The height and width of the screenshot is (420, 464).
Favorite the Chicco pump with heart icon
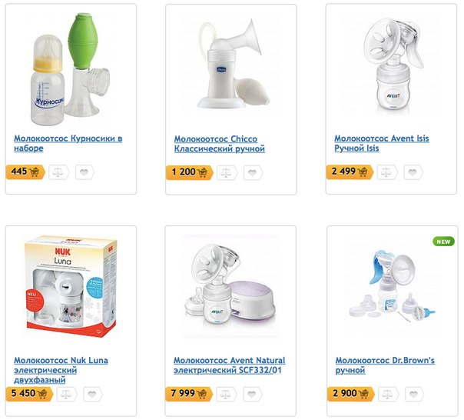tap(253, 173)
